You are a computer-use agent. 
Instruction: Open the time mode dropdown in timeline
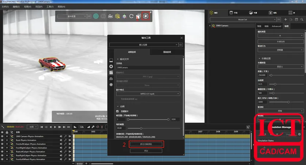(x=32, y=127)
